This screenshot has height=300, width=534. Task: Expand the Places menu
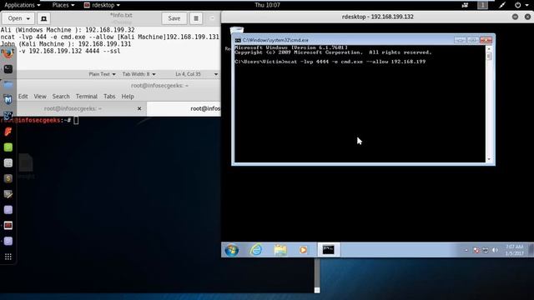click(x=63, y=5)
